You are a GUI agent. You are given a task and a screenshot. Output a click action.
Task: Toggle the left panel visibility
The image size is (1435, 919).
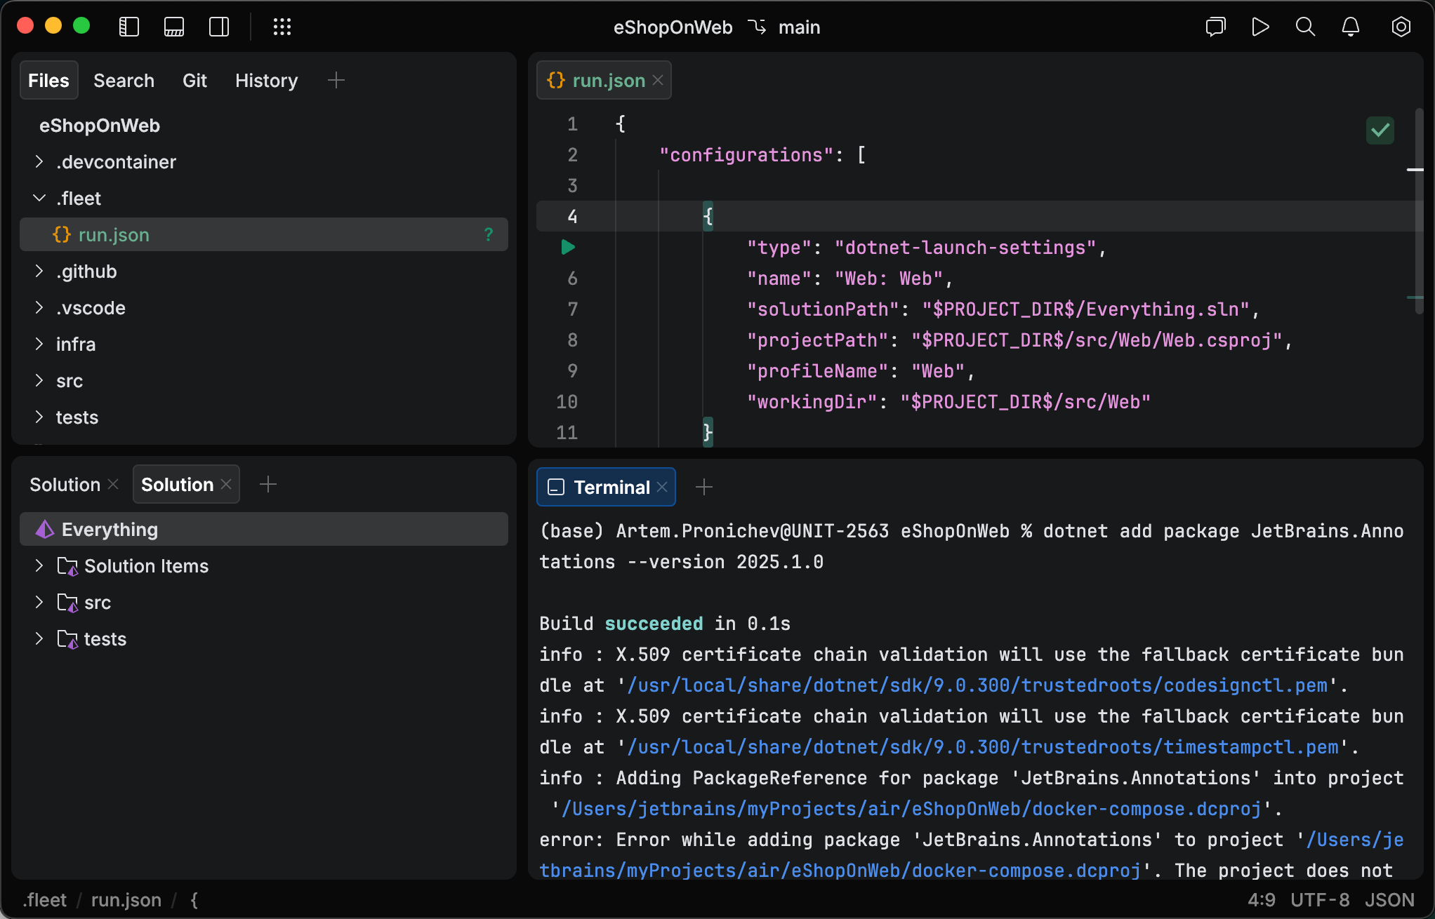128,27
